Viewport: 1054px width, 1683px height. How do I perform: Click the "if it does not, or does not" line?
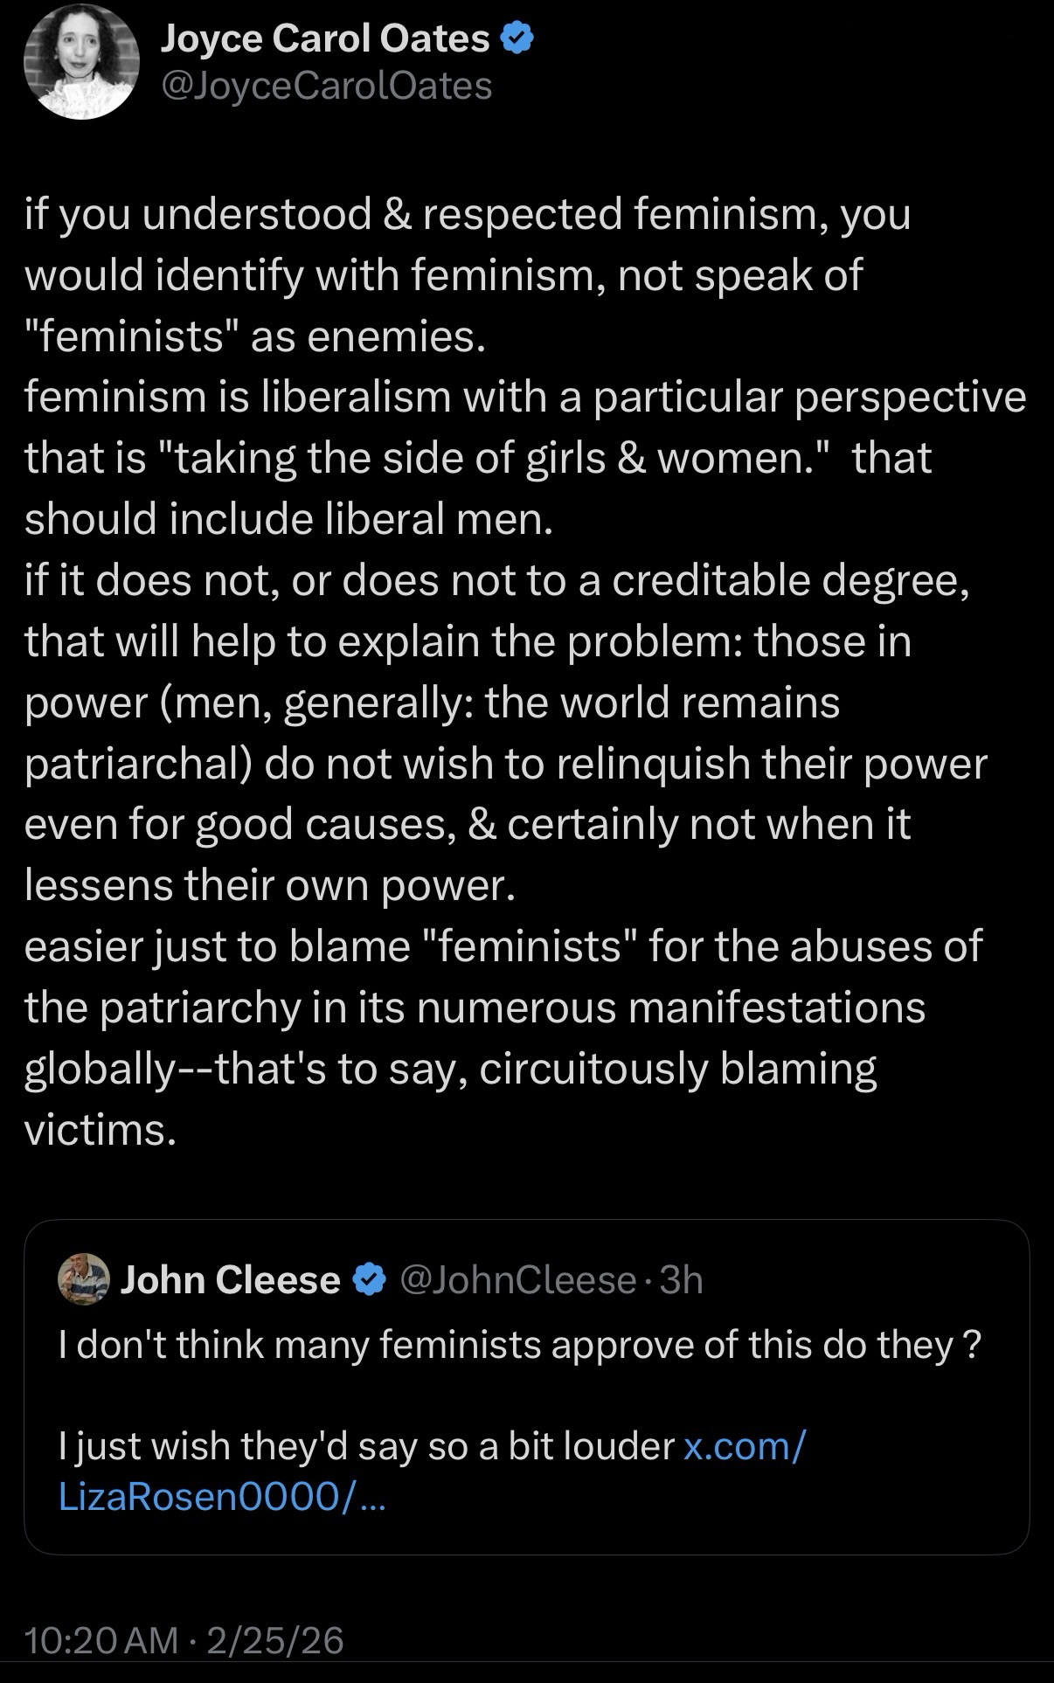pos(496,580)
